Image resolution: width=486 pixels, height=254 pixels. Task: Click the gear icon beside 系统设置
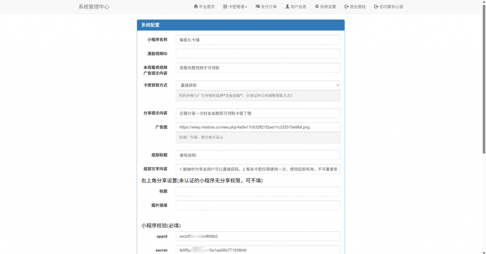click(x=317, y=7)
